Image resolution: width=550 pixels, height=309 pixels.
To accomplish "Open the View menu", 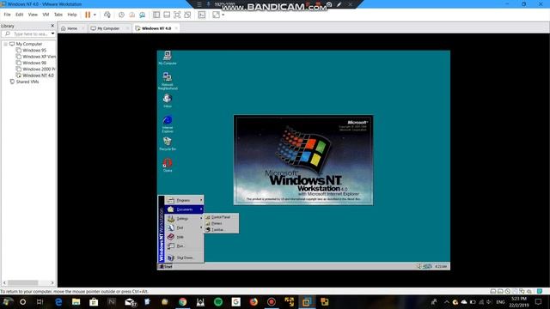I will [x=33, y=15].
